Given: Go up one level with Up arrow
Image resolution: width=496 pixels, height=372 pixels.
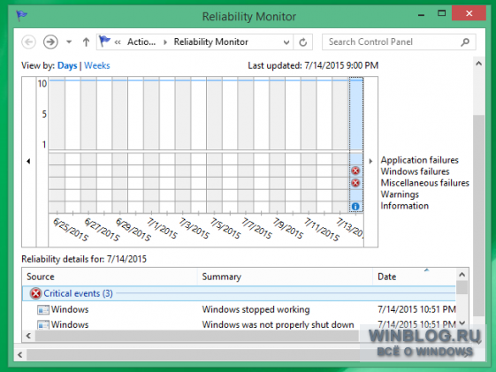Looking at the screenshot, I should click(86, 42).
